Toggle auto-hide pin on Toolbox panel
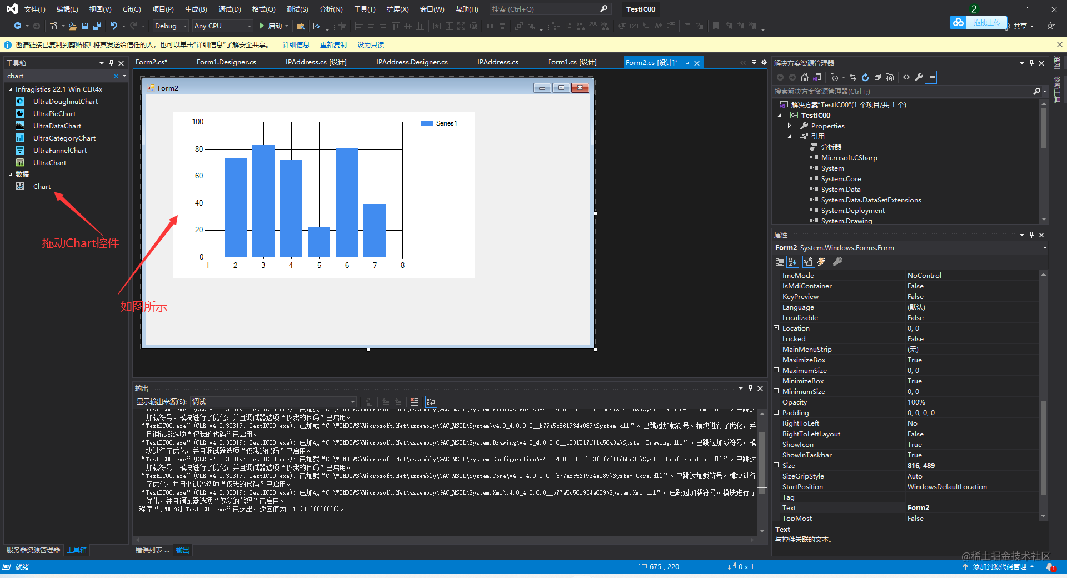 click(x=112, y=63)
